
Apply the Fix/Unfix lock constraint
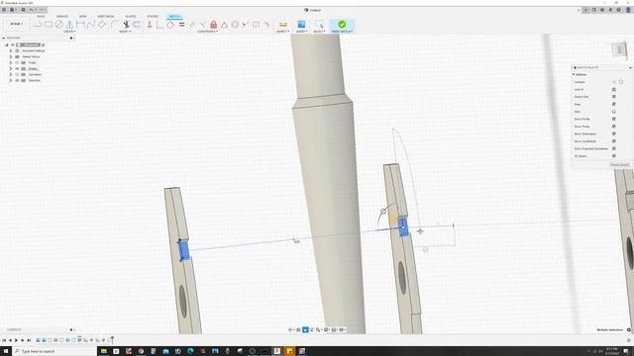(214, 25)
